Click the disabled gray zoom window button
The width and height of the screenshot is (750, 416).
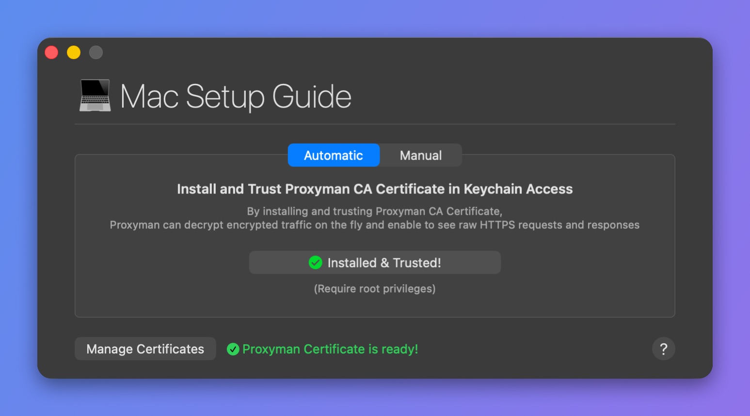coord(96,52)
